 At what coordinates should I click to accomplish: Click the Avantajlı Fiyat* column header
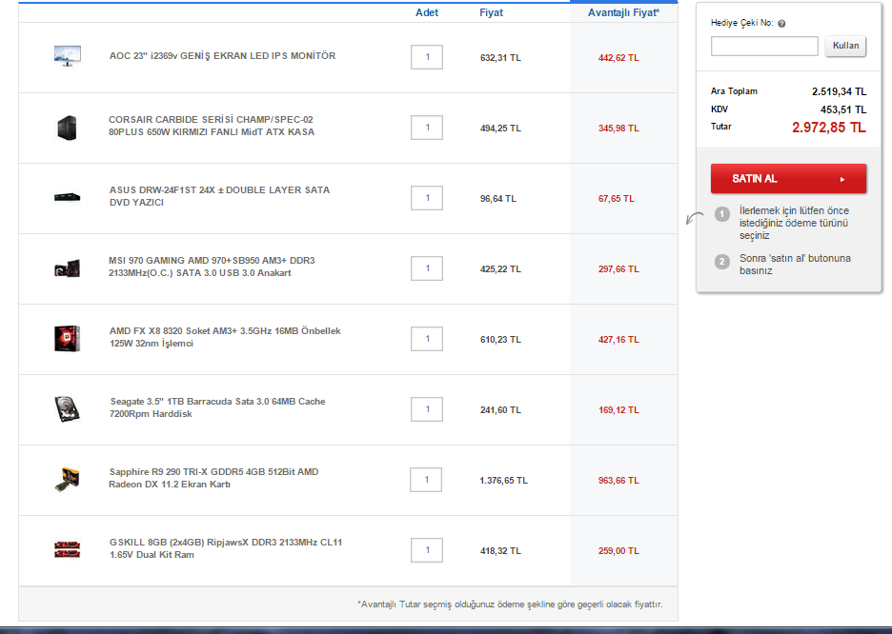[623, 12]
